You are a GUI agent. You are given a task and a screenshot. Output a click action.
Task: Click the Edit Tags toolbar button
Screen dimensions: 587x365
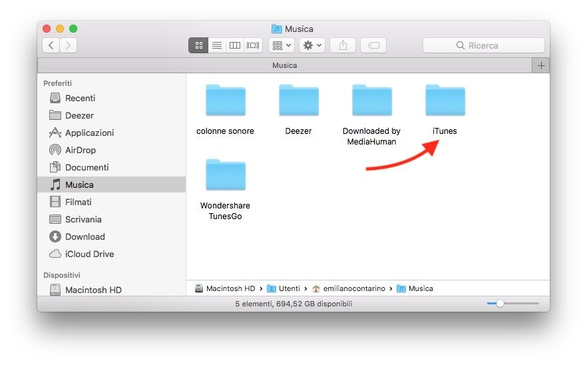point(373,45)
